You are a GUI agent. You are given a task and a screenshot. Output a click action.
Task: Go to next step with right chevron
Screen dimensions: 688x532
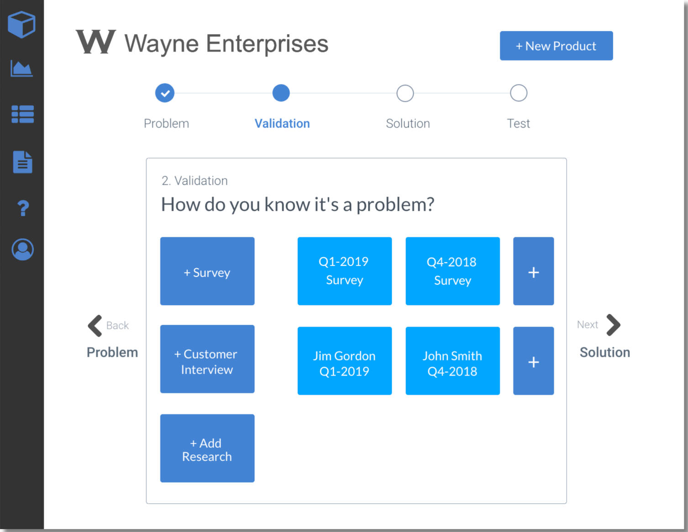click(x=613, y=325)
